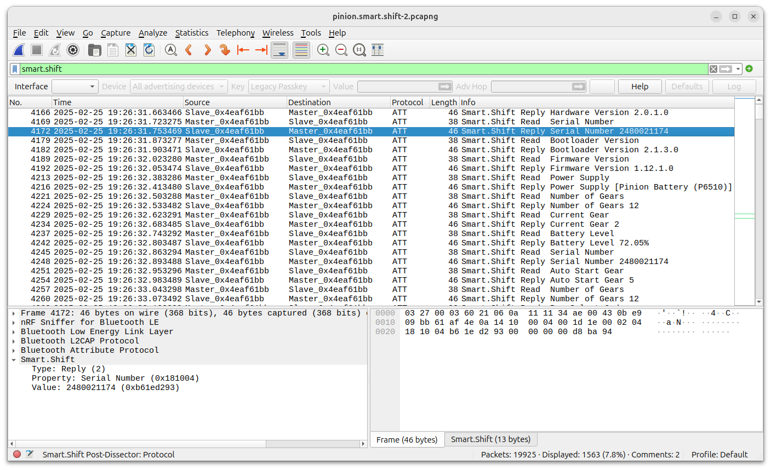Click the Profile: Default status entry

pos(719,455)
